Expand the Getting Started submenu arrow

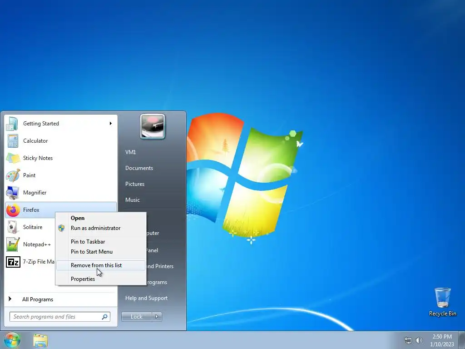111,124
